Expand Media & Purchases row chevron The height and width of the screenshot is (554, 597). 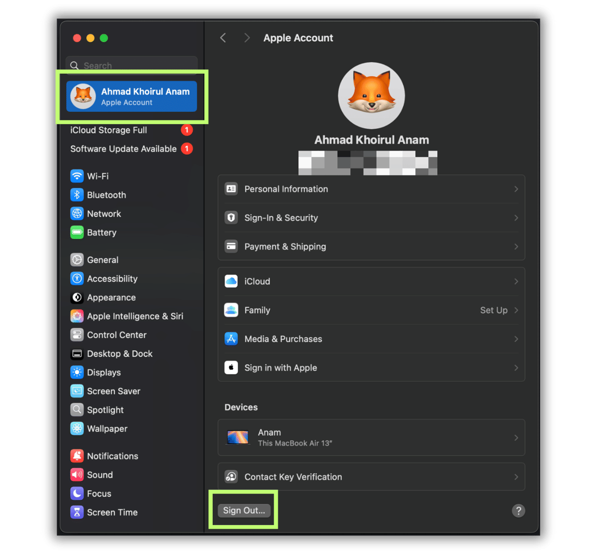coord(516,339)
